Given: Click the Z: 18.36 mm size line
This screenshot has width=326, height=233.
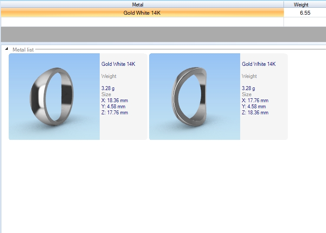Looking at the screenshot, I should click(255, 113).
